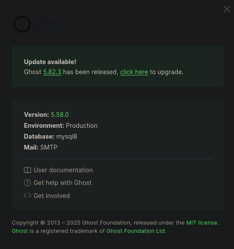Open the User documentation link

coord(63,170)
